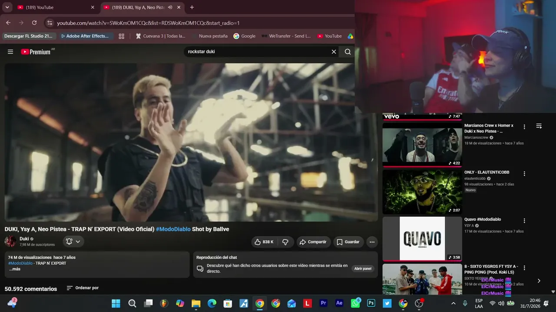Open the Duki channel name link
Viewport: 556px width, 312px height.
24,239
